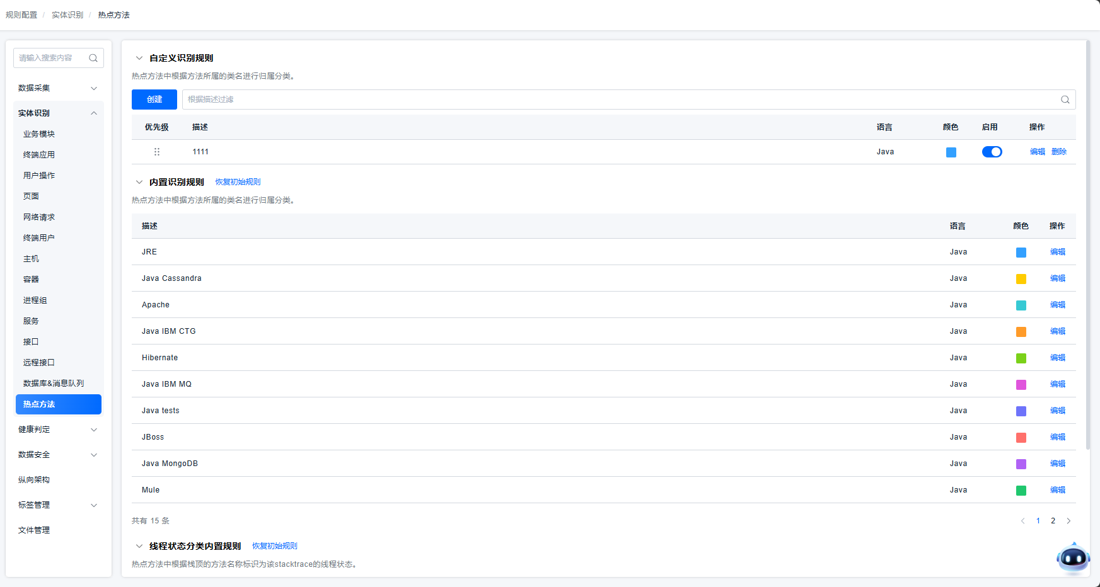Screen dimensions: 1100x587
Task: Click 恢复初始规则 link beside 内置识别规则
Action: click(x=238, y=182)
